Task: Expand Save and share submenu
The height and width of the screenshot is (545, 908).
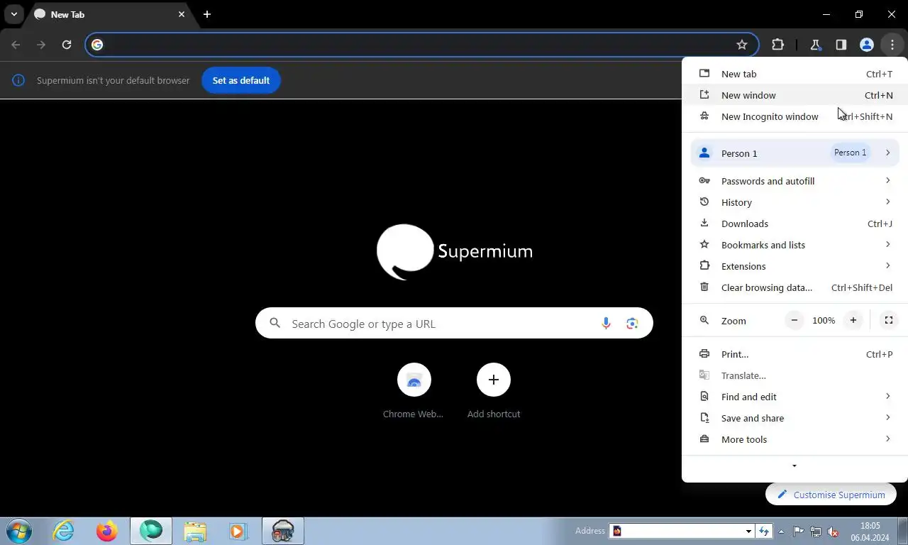Action: pyautogui.click(x=794, y=418)
